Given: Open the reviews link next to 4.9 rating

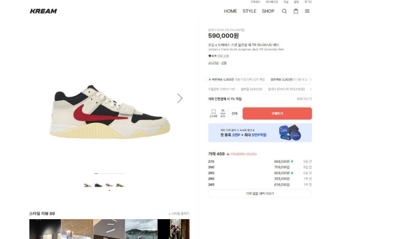Looking at the screenshot, I should pyautogui.click(x=223, y=55).
